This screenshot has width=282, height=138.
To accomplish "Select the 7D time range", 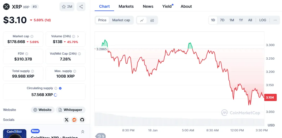I will 222,20.
